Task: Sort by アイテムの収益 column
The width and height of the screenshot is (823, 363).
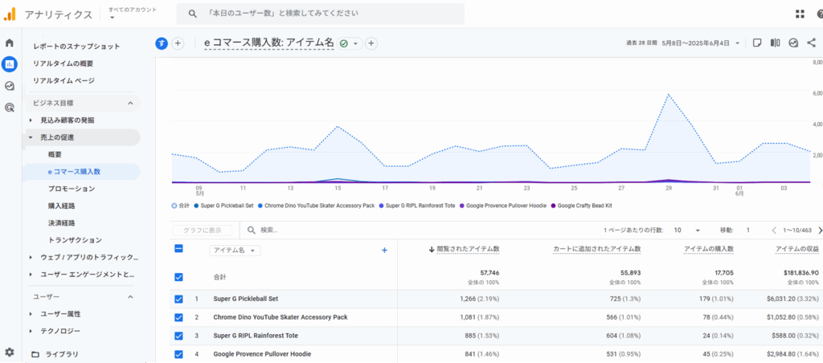Action: [x=797, y=250]
